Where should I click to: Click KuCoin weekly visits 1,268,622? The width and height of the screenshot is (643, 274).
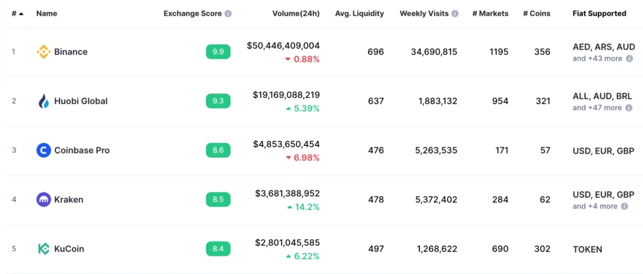click(x=438, y=249)
